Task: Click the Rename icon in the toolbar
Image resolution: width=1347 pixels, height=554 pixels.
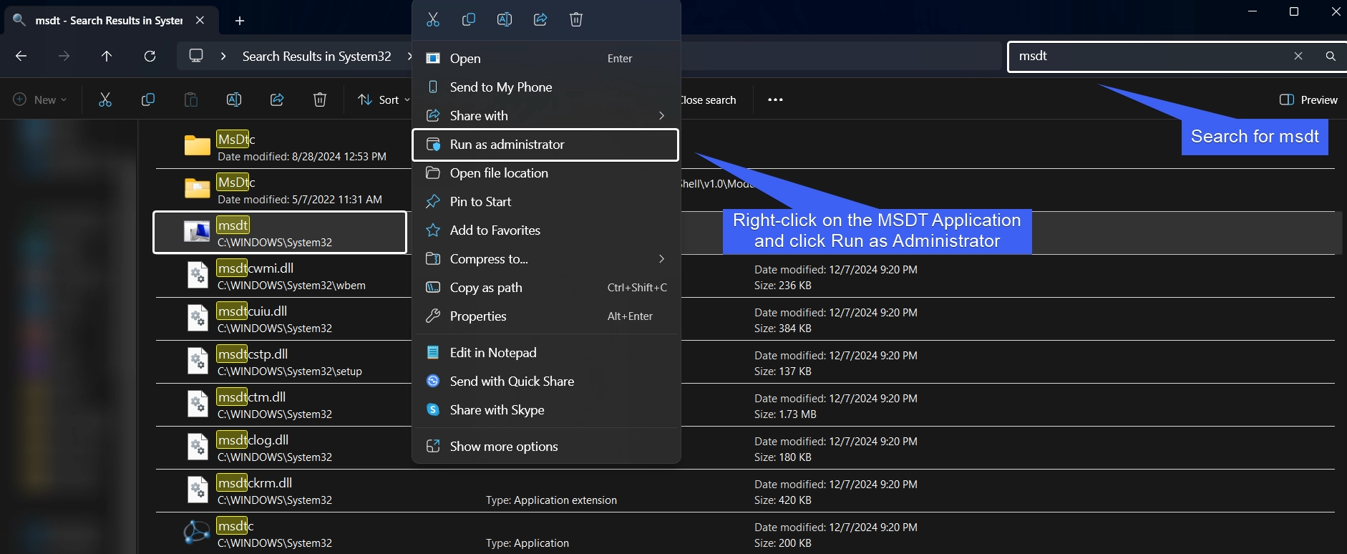Action: [x=234, y=99]
